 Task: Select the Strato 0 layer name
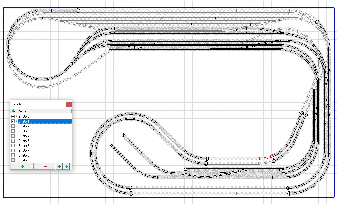pyautogui.click(x=24, y=117)
